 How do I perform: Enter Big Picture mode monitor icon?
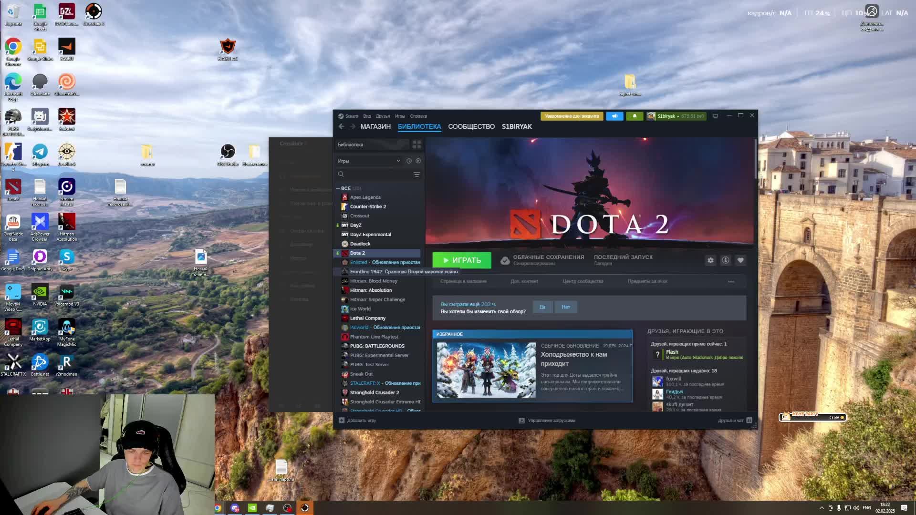click(715, 116)
